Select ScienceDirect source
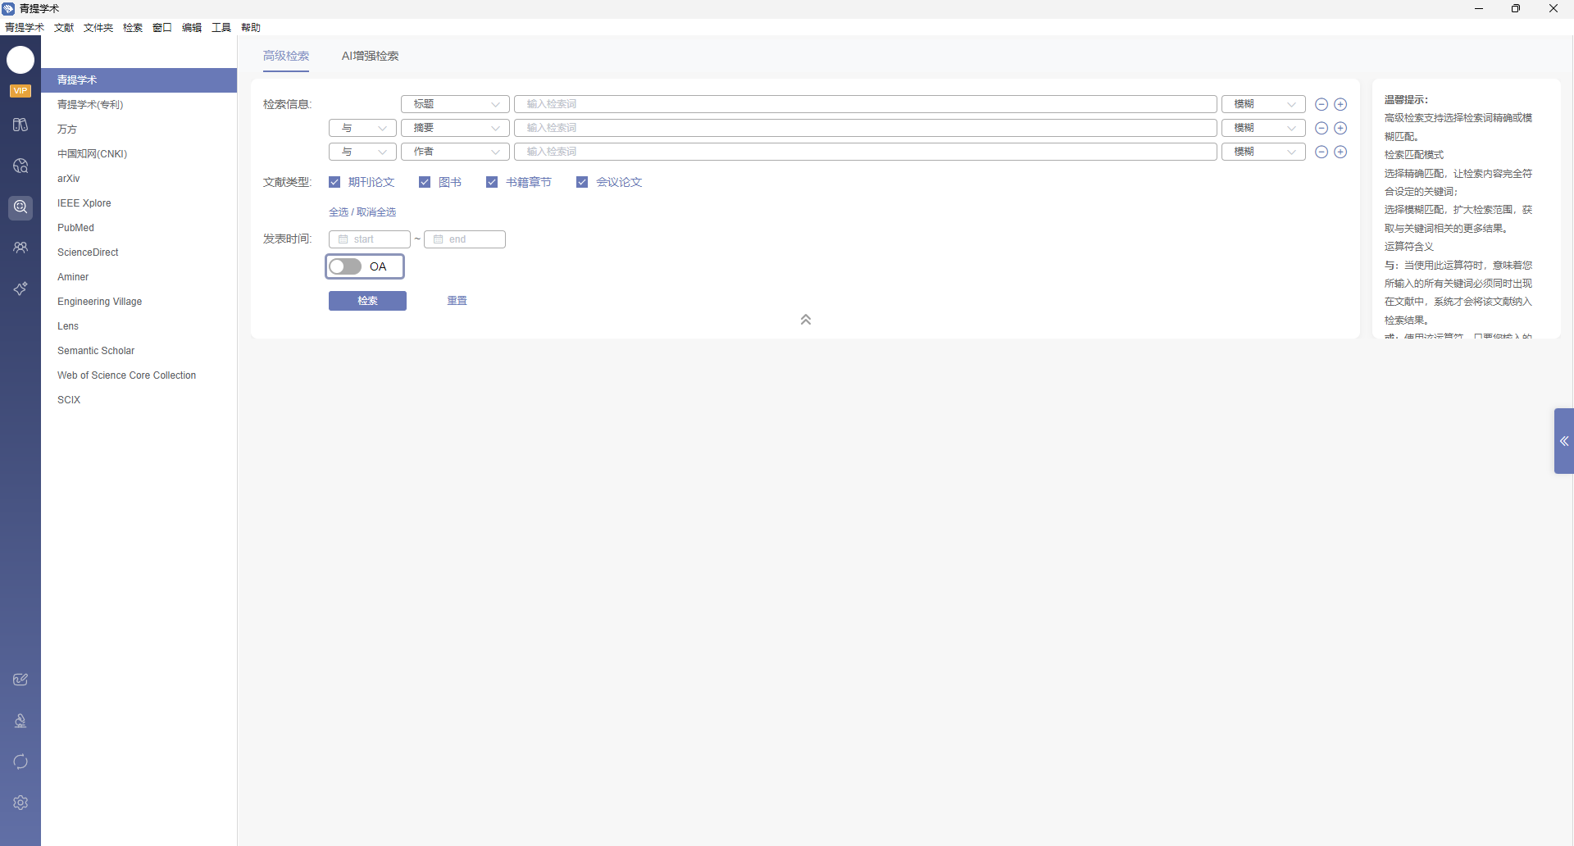The width and height of the screenshot is (1574, 846). tap(139, 252)
